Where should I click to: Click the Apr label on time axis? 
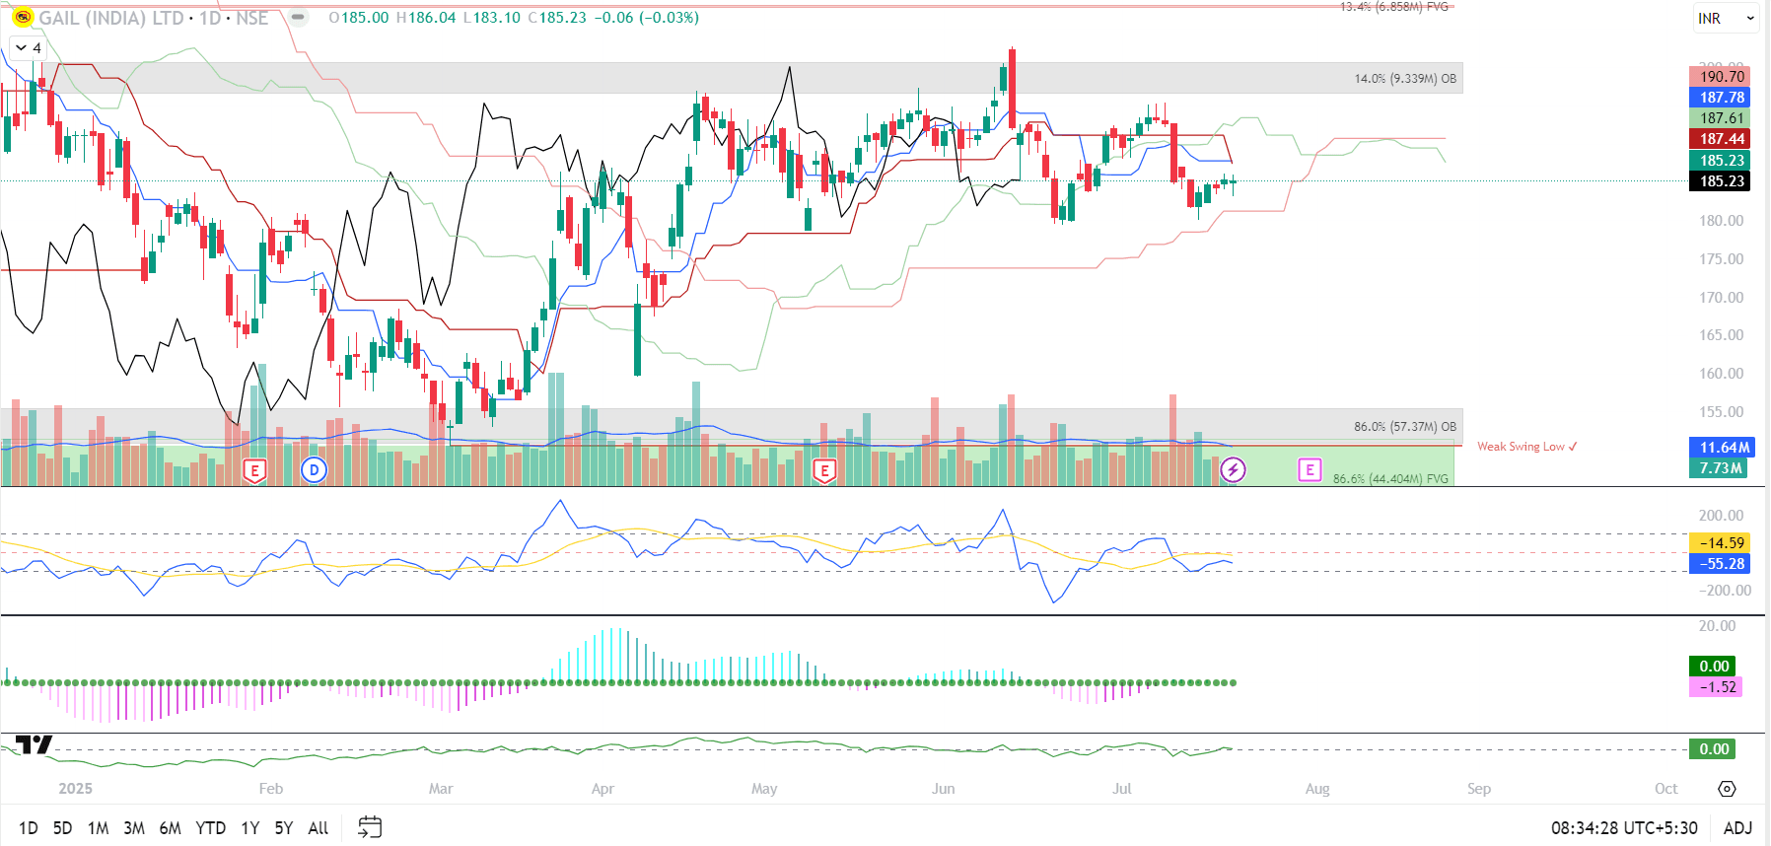[x=602, y=789]
